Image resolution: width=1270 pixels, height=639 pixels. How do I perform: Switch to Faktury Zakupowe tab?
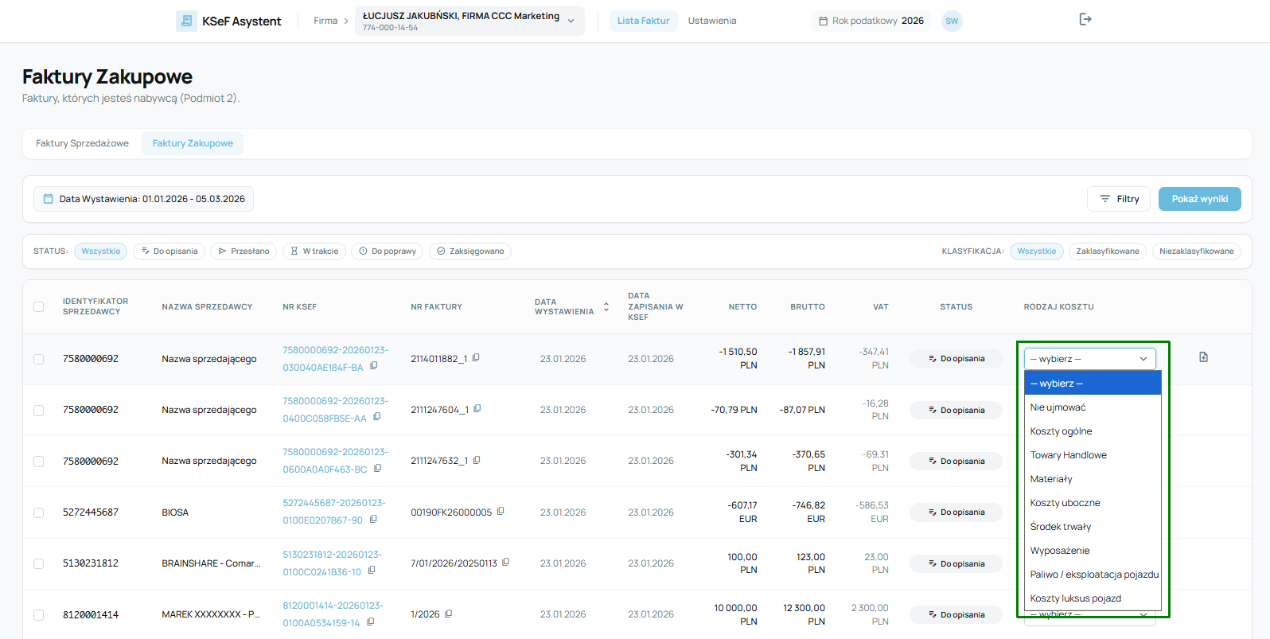193,143
